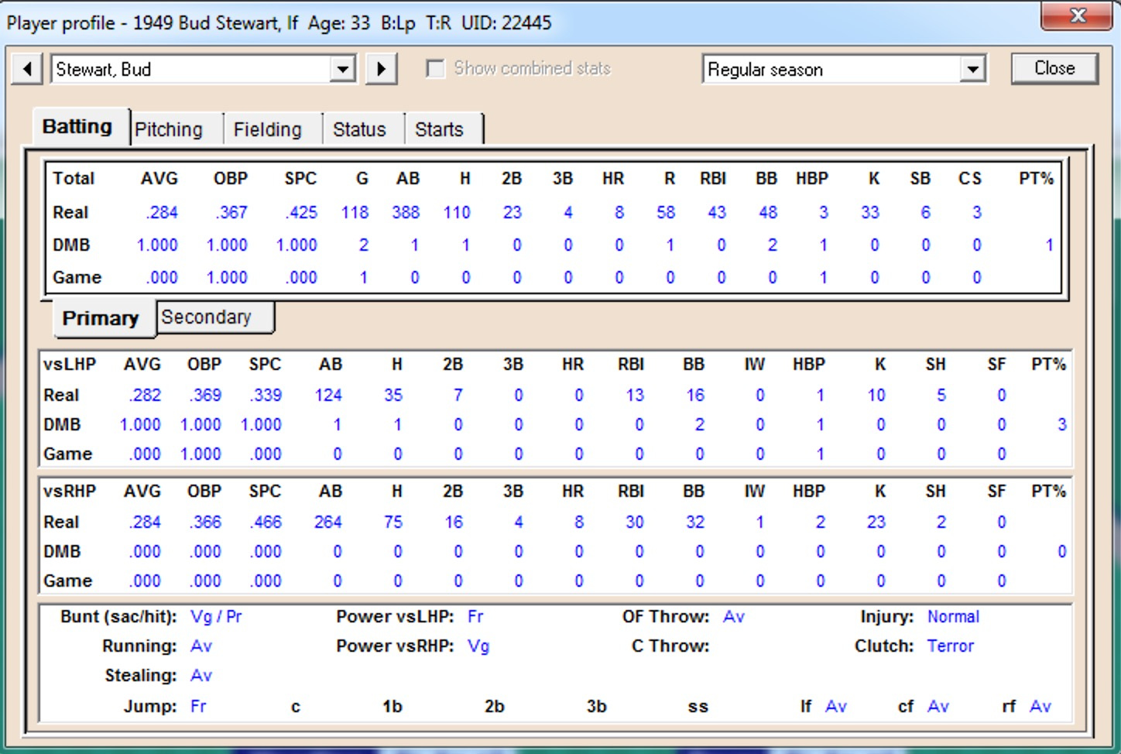
Task: Click the rf fielding rating Av
Action: pos(1040,706)
